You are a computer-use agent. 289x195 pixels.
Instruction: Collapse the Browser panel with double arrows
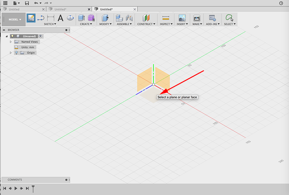(x=4, y=30)
